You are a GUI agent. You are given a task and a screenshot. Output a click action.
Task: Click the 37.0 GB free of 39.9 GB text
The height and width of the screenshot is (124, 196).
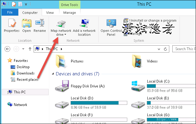pyautogui.click(x=164, y=107)
